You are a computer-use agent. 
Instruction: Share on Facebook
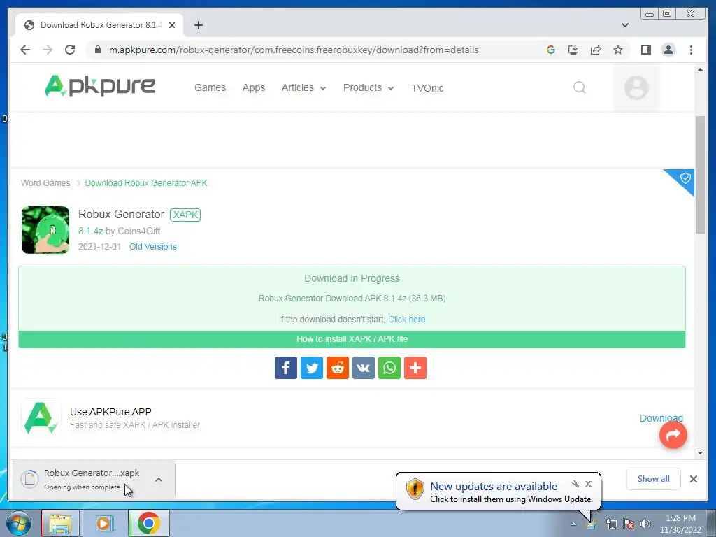pyautogui.click(x=286, y=368)
